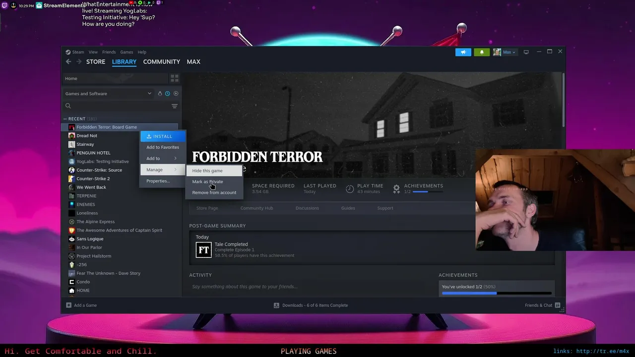The image size is (635, 357).
Task: Open the Manage submenu entry
Action: (162, 170)
